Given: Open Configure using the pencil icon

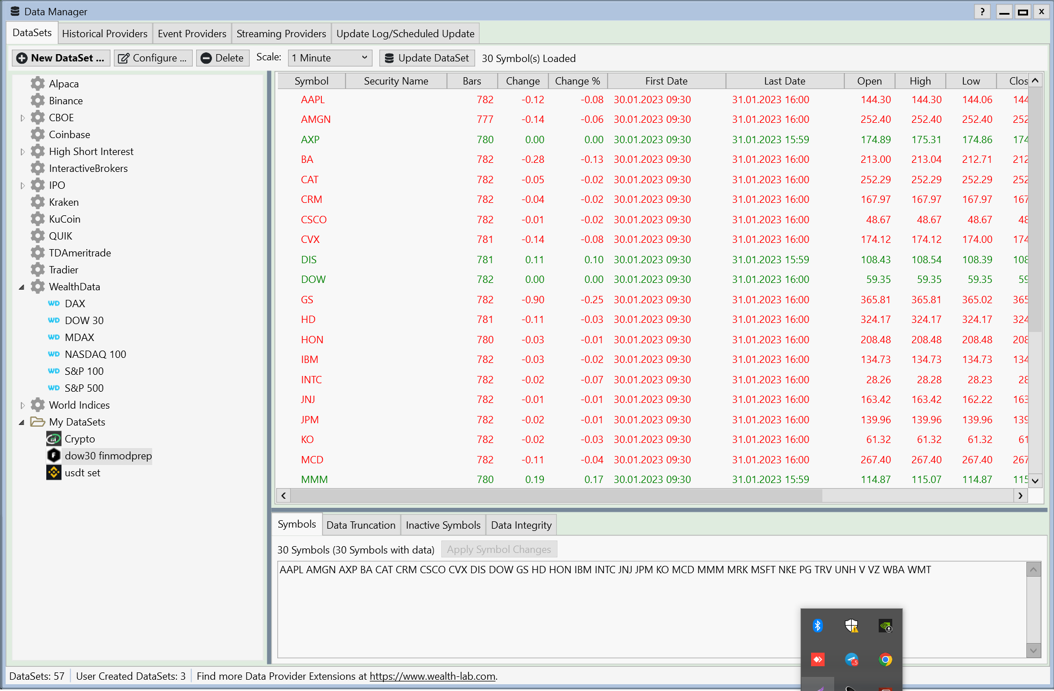Looking at the screenshot, I should coord(124,57).
